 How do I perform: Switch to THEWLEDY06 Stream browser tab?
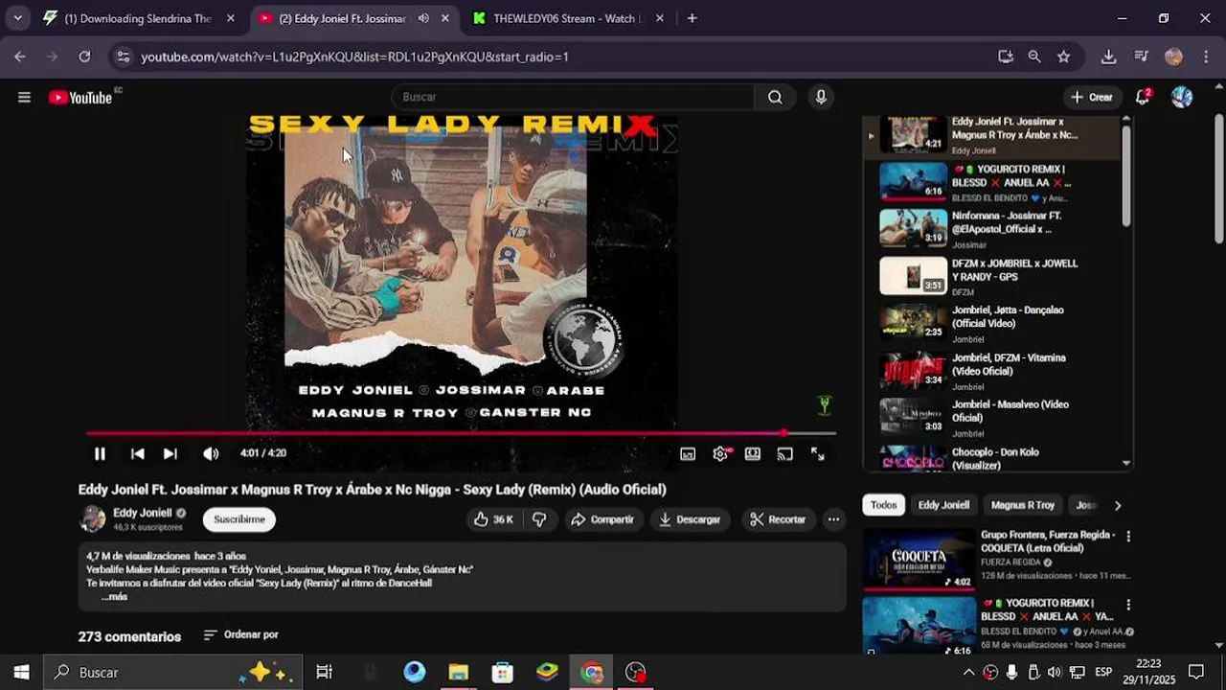[569, 18]
